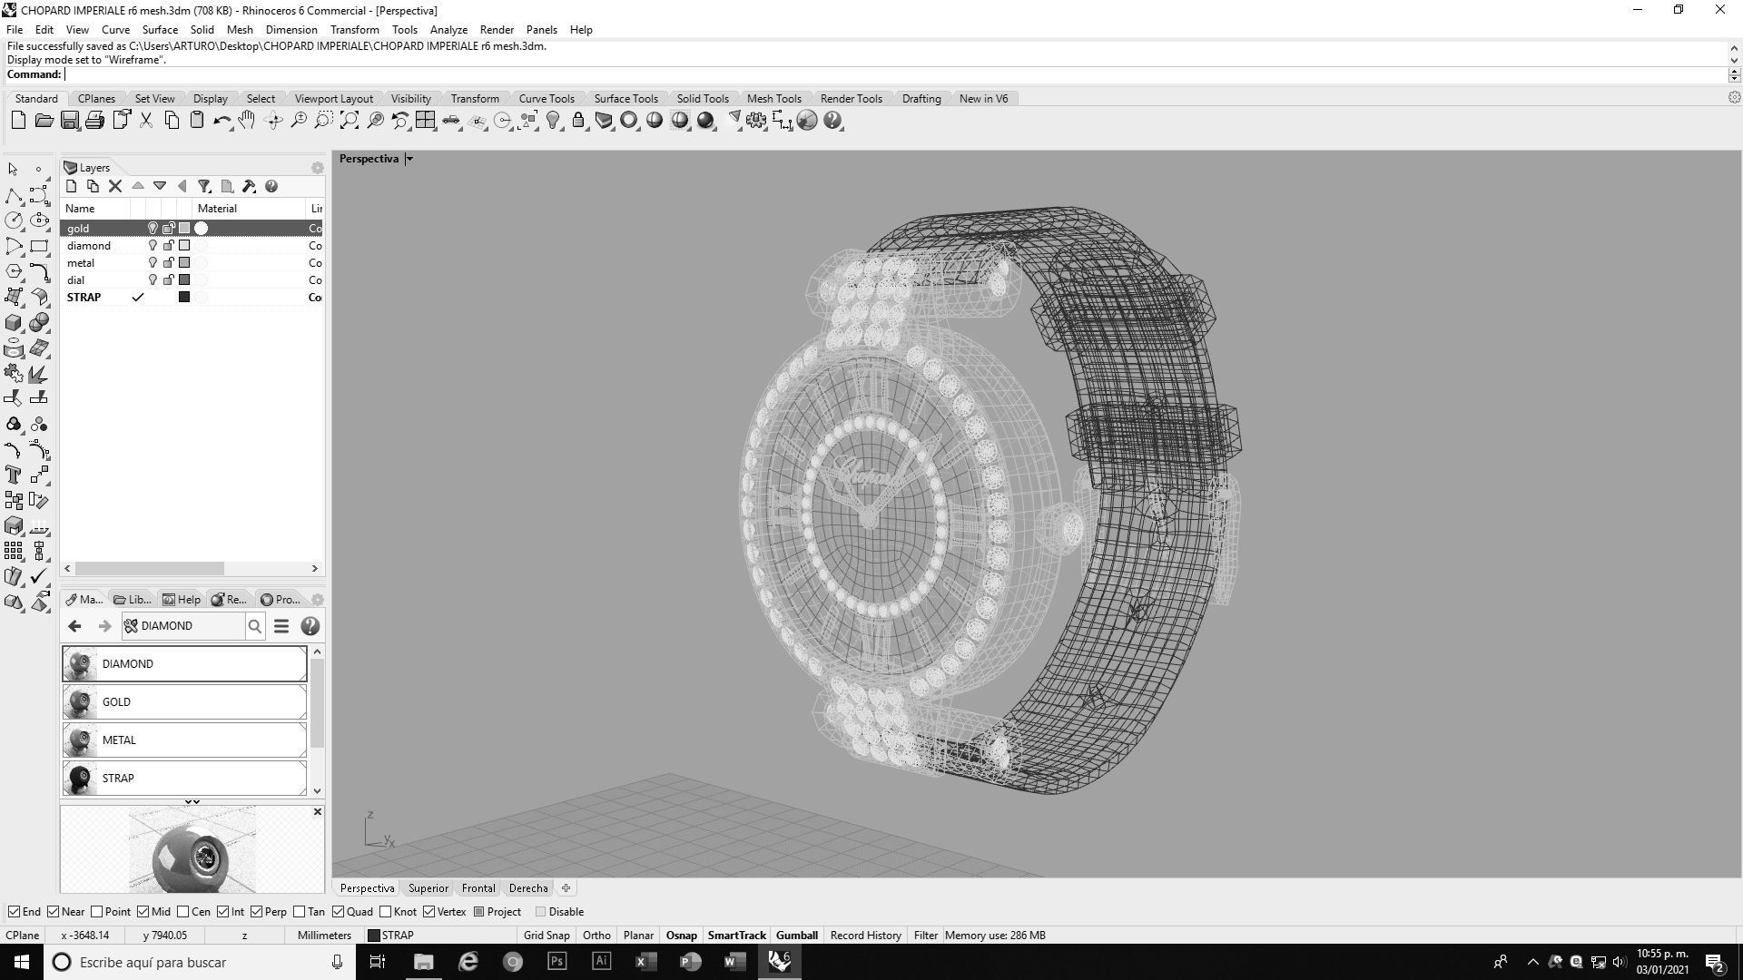Click the materials back arrow button
Viewport: 1743px width, 980px height.
pyautogui.click(x=74, y=626)
